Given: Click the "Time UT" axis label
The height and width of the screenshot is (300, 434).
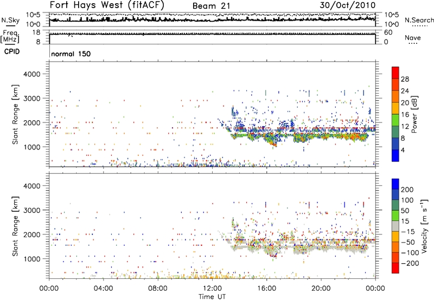Looking at the screenshot, I should coord(212,297).
